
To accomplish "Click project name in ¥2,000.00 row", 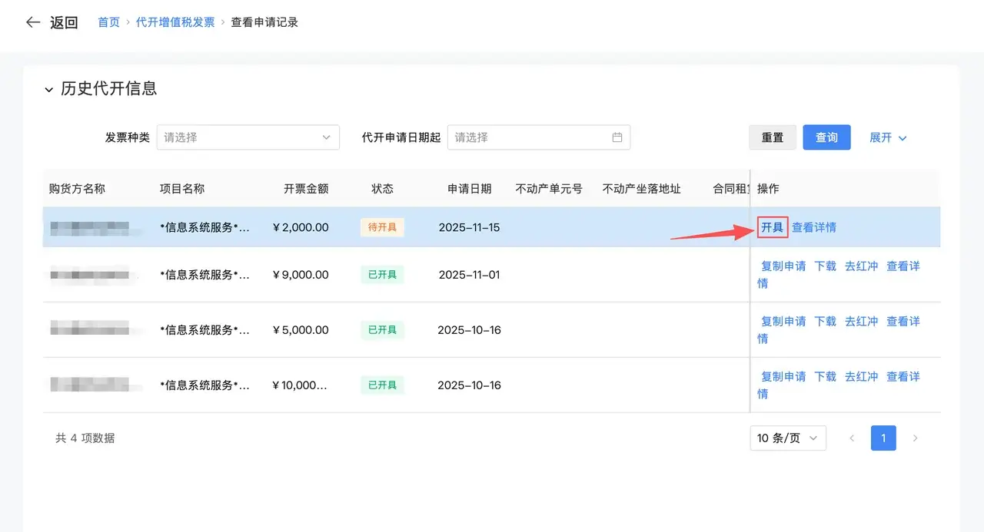I will pos(204,227).
